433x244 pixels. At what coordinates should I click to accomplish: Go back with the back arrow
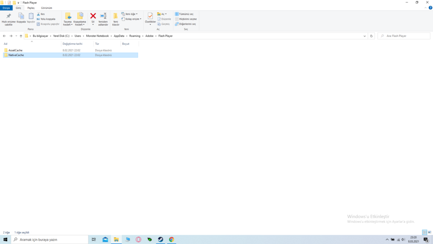coord(4,36)
